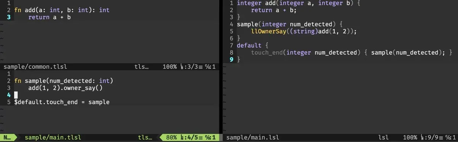Click the 'tls…' filetype in main.tlsl status line
The width and height of the screenshot is (458, 142).
(145, 137)
